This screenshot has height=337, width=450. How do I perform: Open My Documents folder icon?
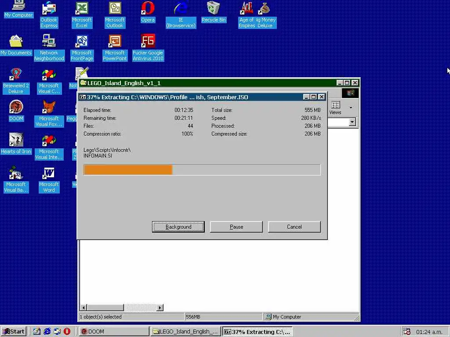tap(16, 45)
